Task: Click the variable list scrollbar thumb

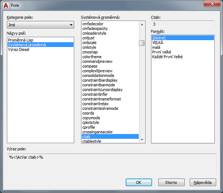Action: click(142, 43)
